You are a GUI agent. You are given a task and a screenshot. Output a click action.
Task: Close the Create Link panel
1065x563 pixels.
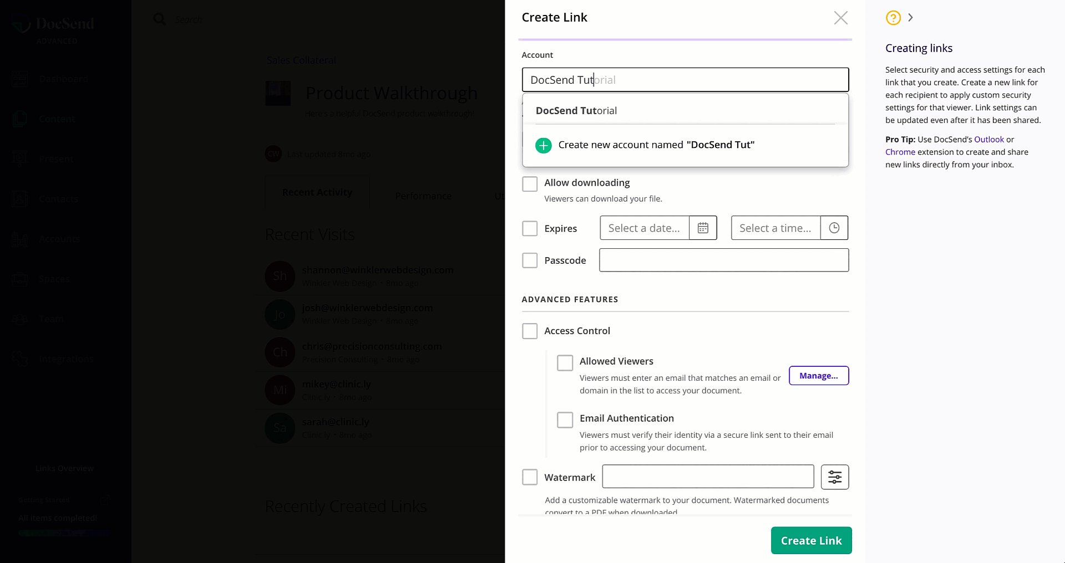point(840,18)
